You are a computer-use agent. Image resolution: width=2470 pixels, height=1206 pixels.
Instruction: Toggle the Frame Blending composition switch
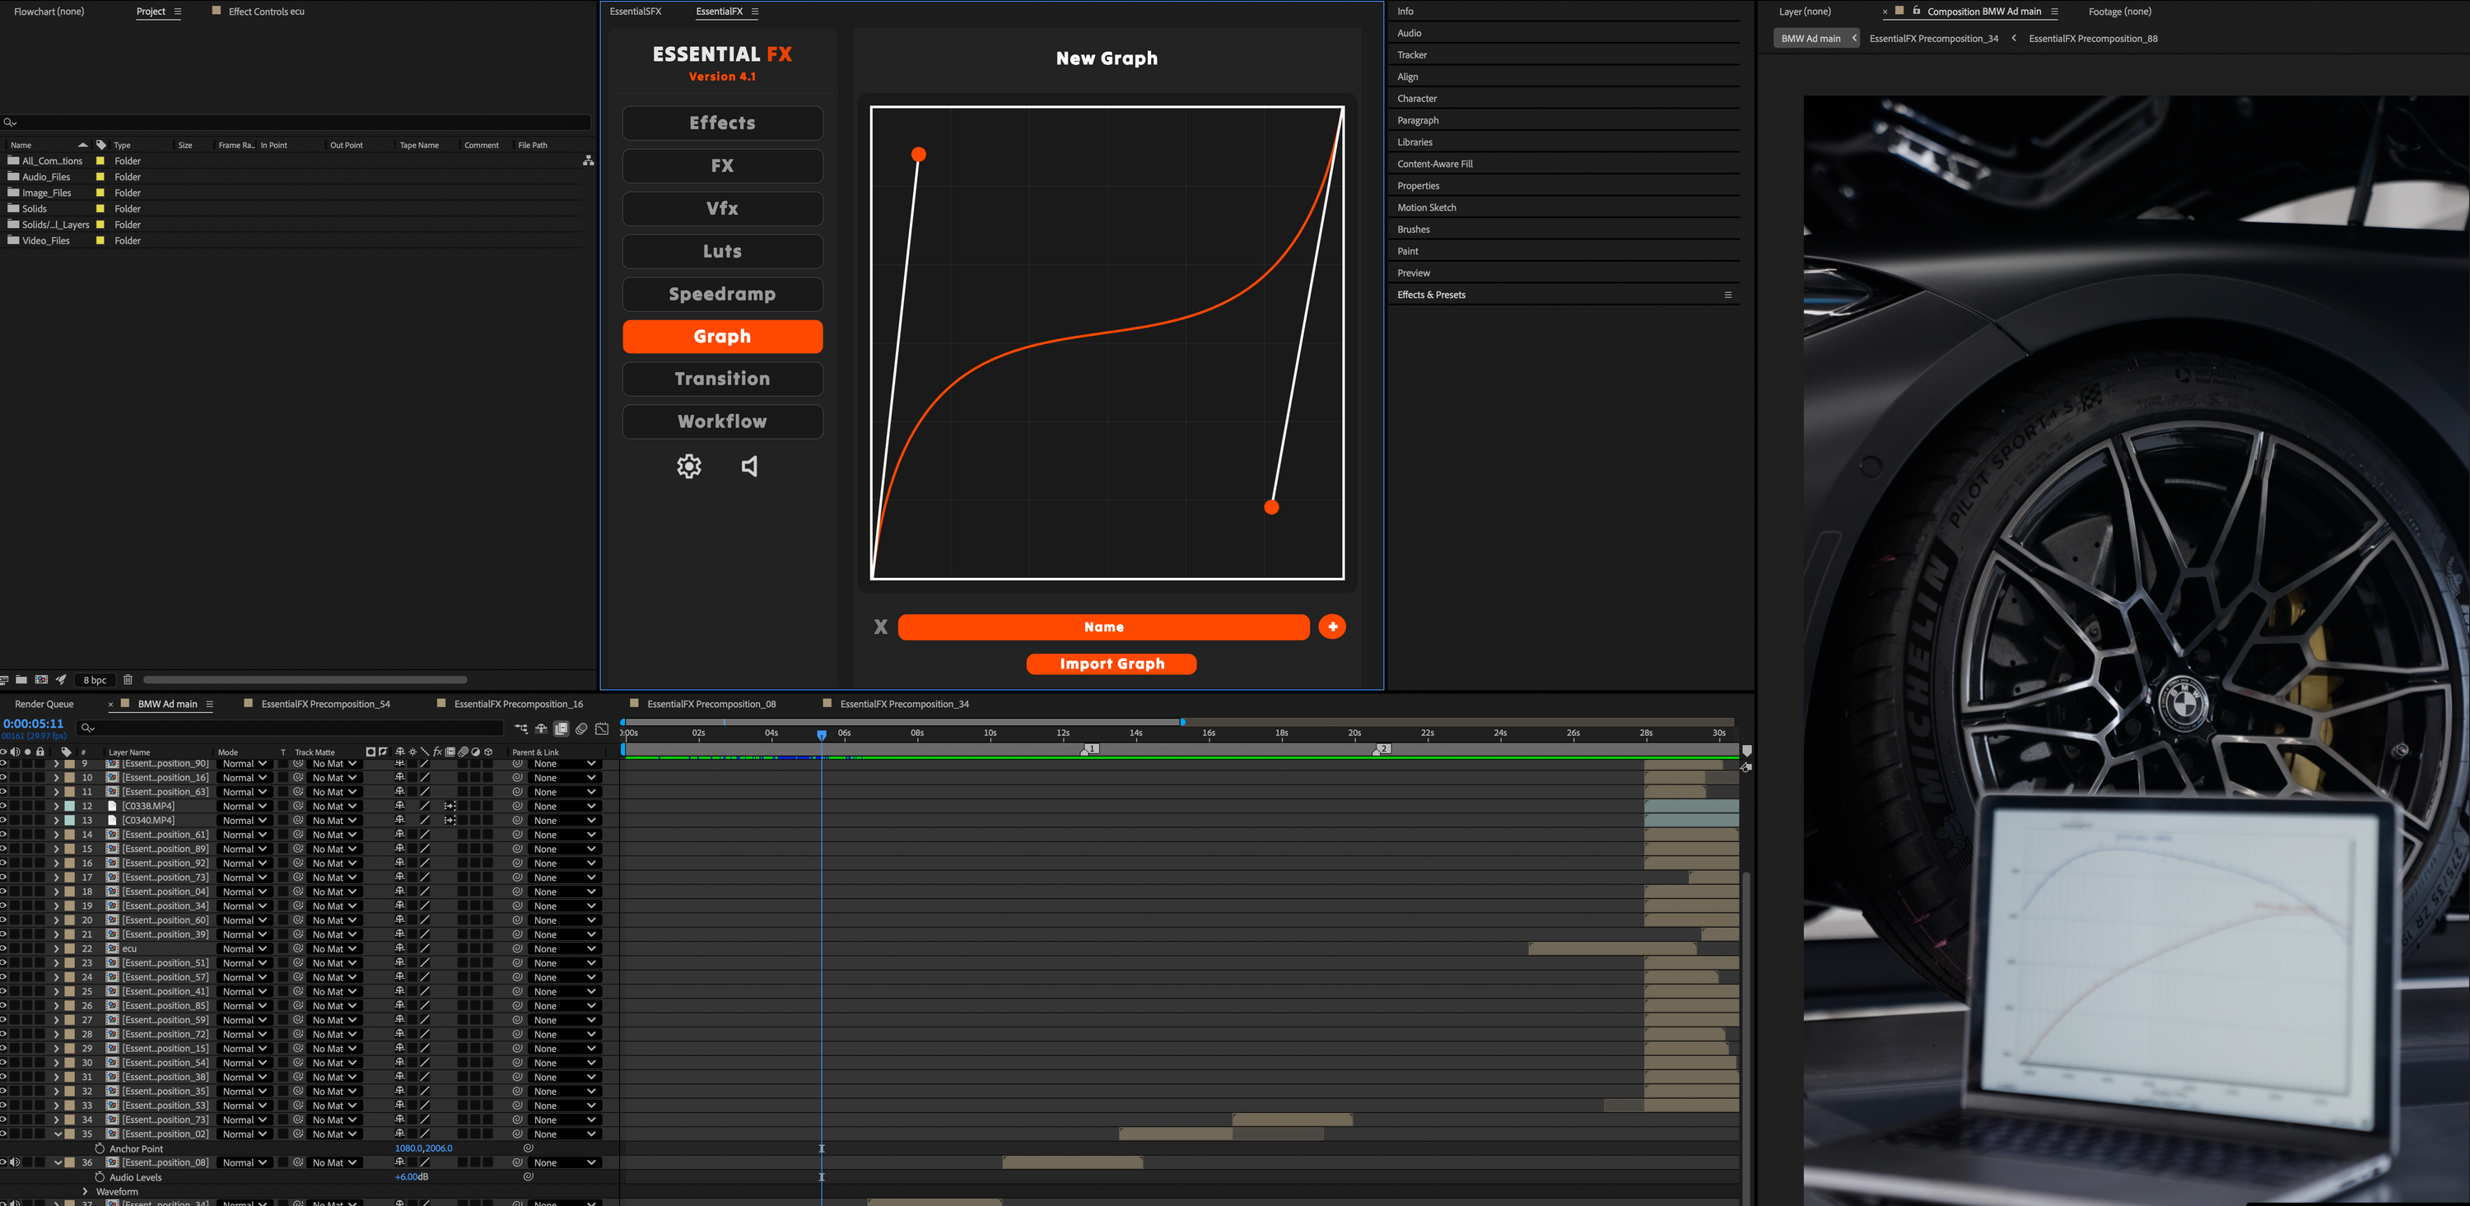pyautogui.click(x=561, y=729)
